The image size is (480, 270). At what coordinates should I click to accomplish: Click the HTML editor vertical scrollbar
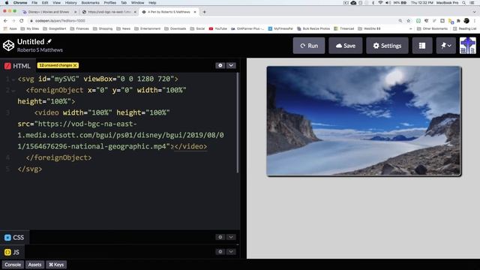tap(238, 122)
